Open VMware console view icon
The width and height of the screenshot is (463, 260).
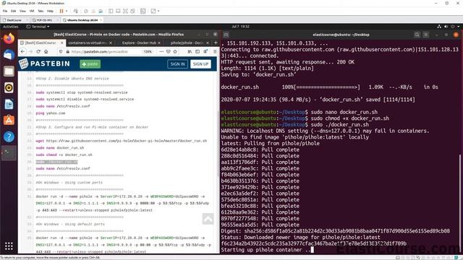click(143, 11)
